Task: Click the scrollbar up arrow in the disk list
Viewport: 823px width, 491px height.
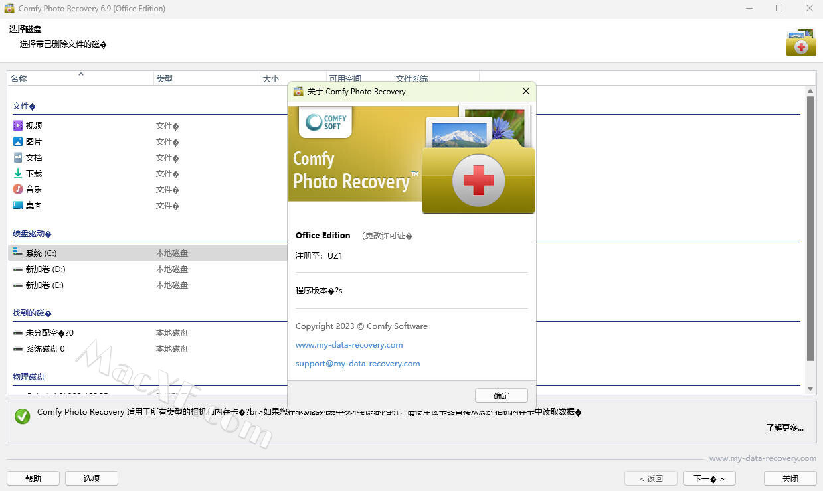Action: point(810,91)
